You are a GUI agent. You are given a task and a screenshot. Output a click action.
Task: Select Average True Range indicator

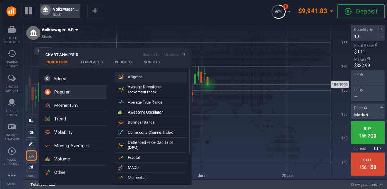coord(151,102)
